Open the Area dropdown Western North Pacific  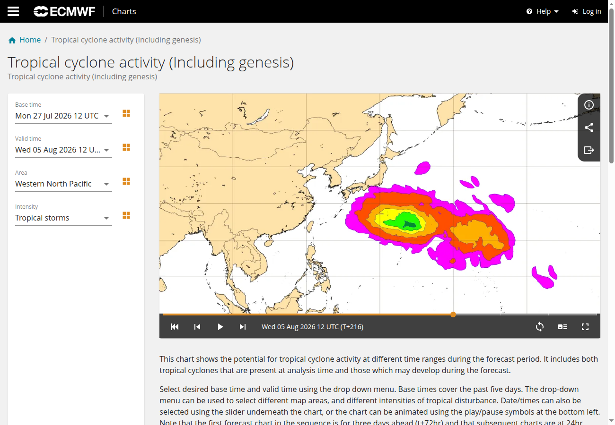(x=63, y=184)
